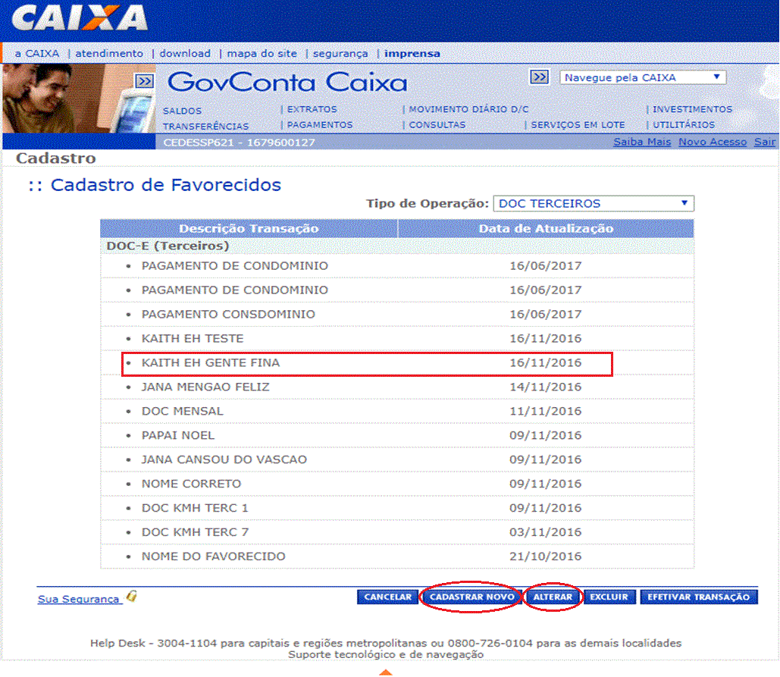Click the imprensa link in top bar

pos(412,54)
